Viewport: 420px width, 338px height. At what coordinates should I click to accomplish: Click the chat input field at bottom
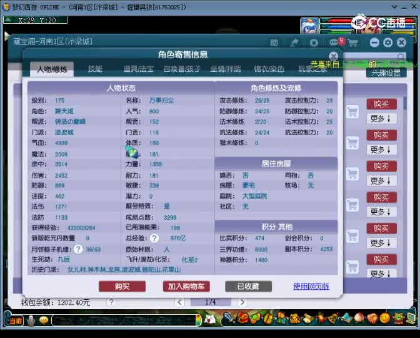[x=124, y=320]
